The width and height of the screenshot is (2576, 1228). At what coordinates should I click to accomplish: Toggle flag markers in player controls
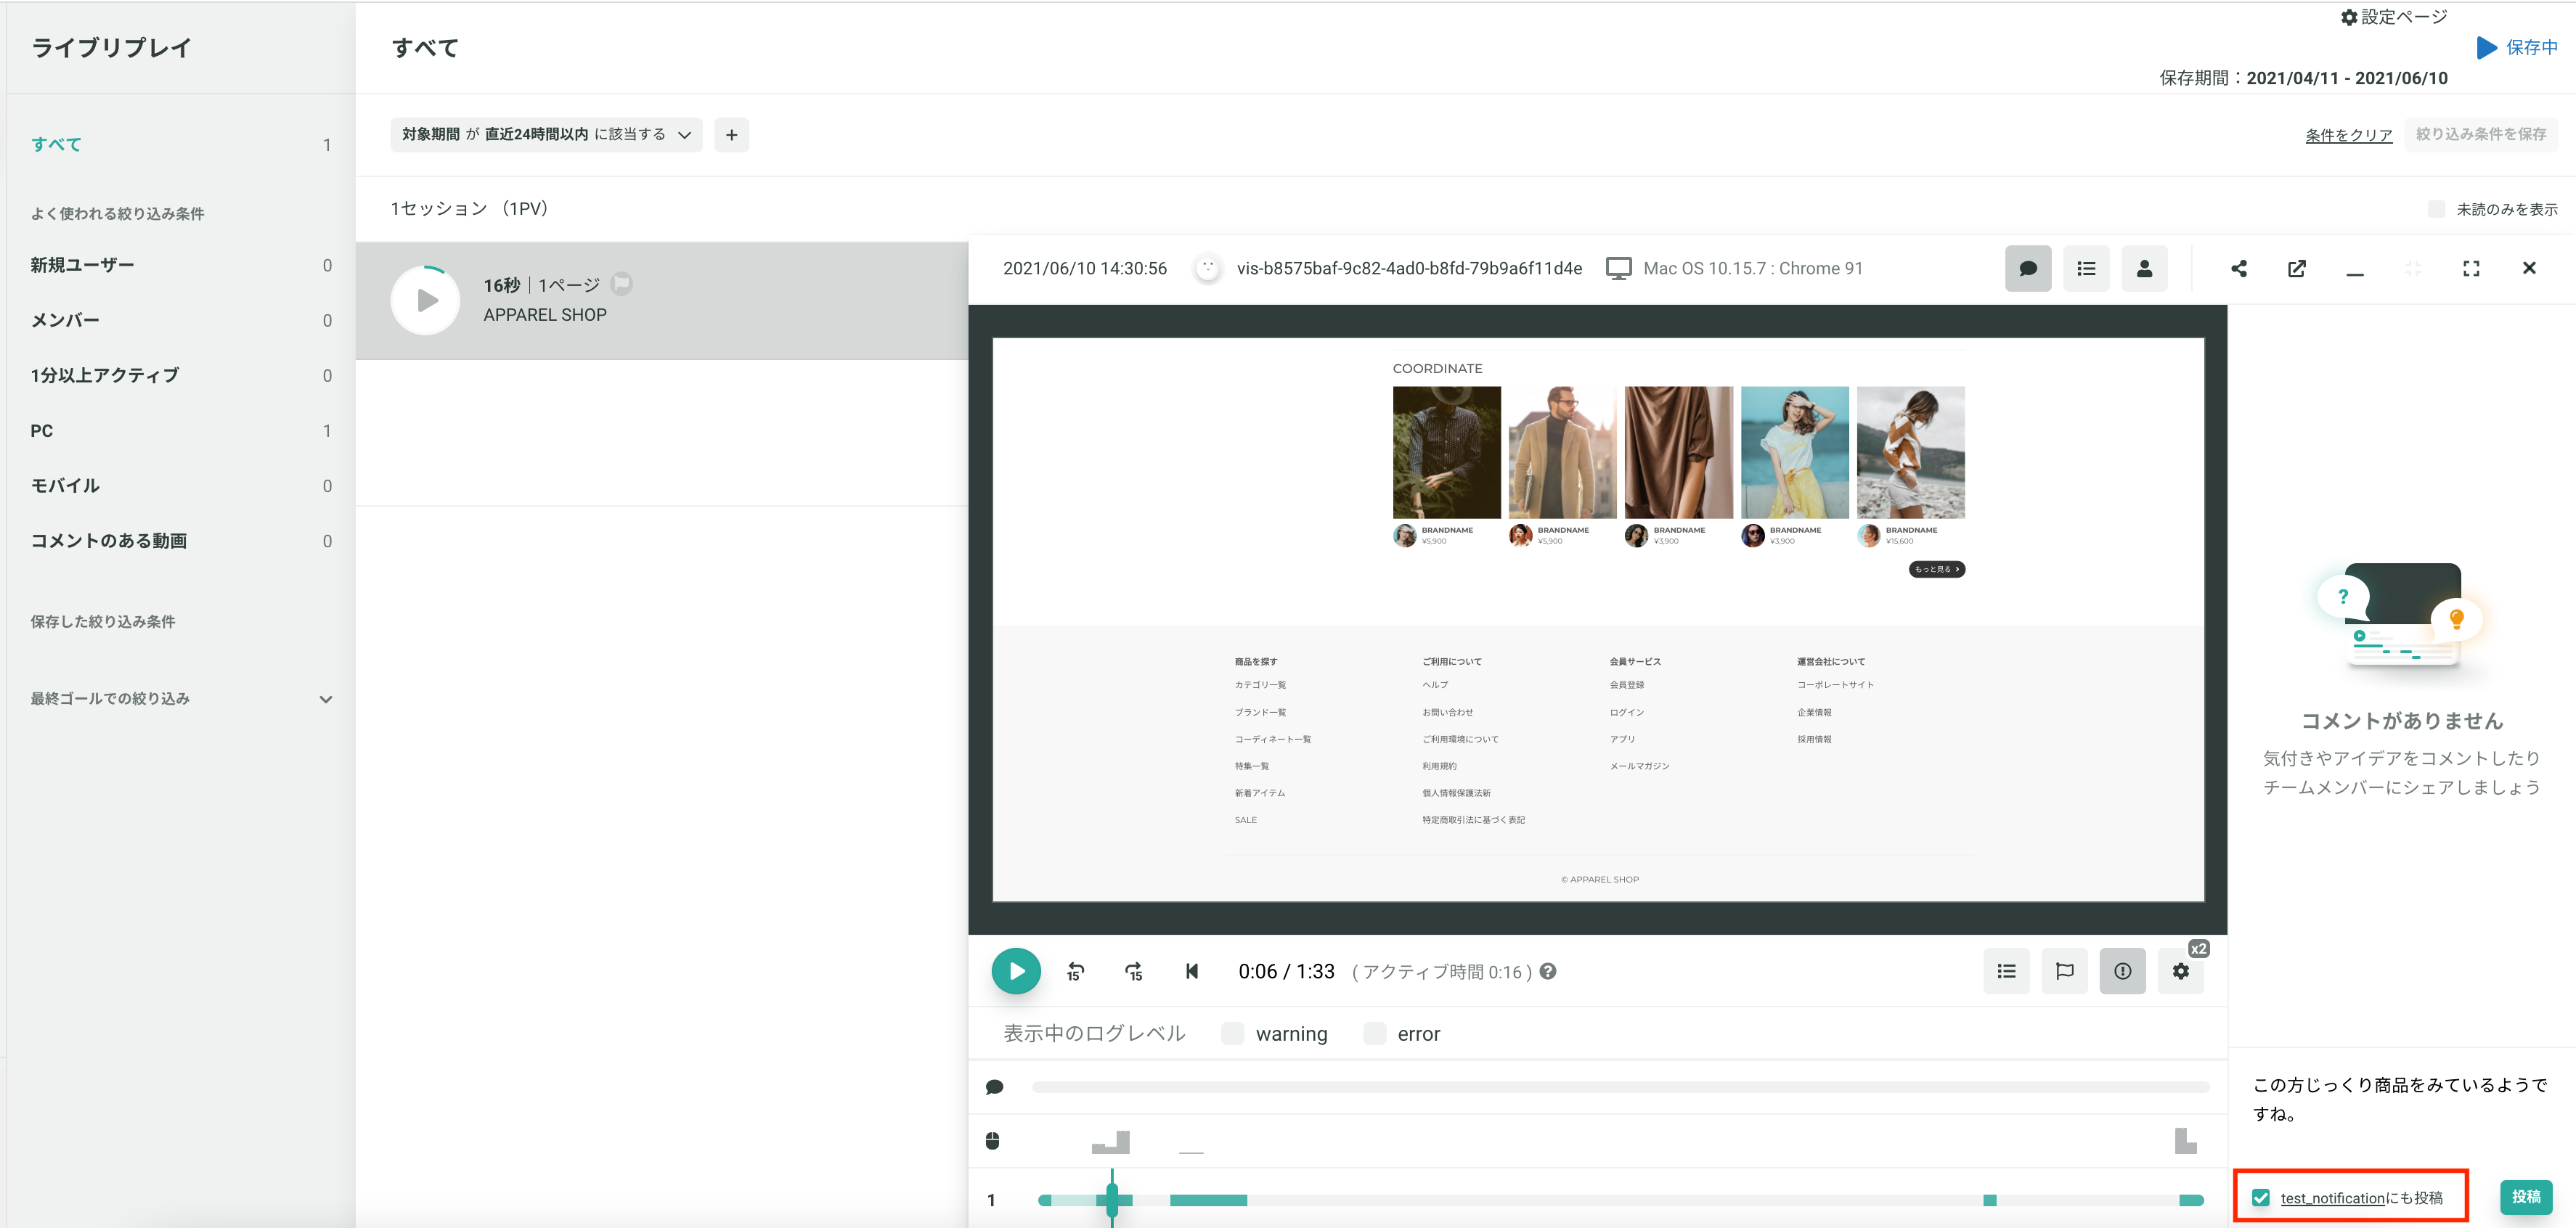[2064, 971]
